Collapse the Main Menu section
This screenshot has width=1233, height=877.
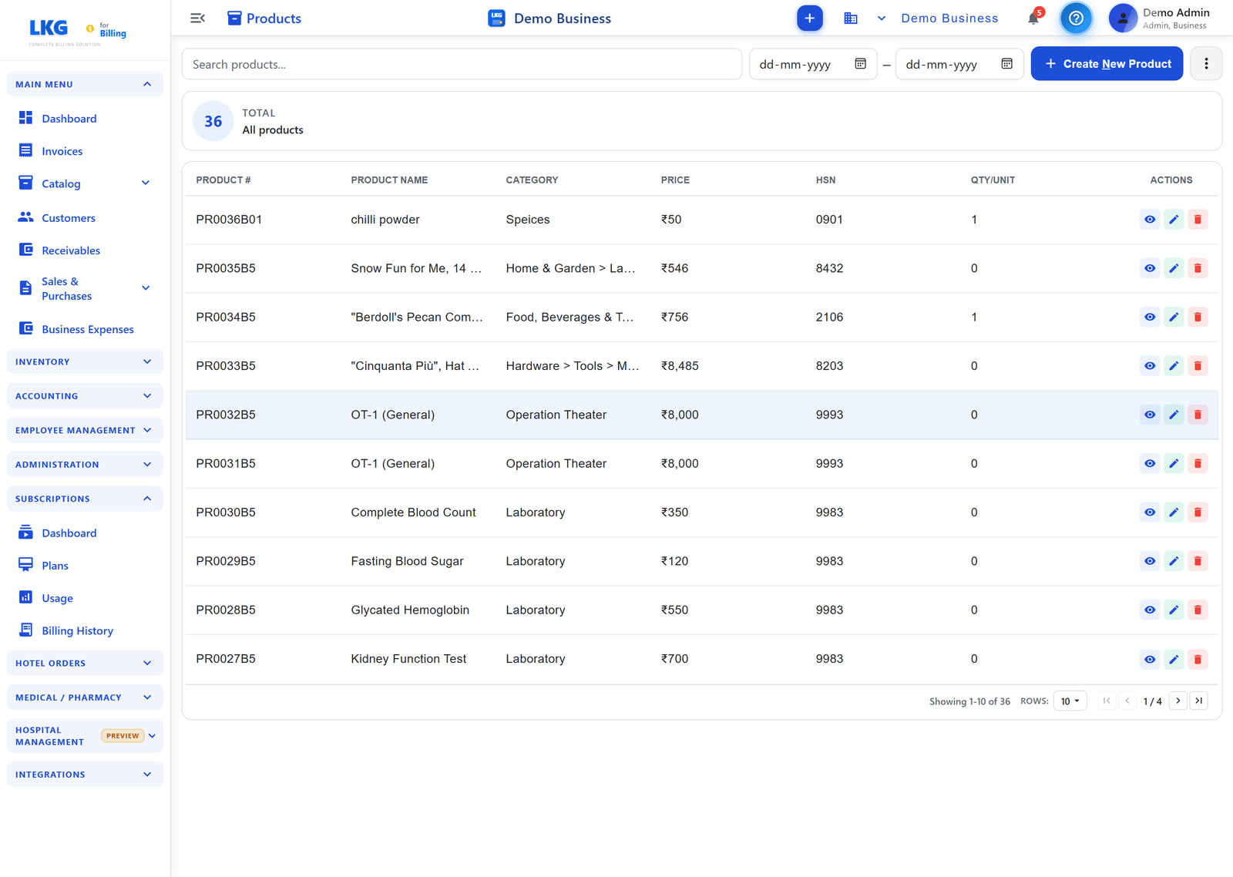[x=85, y=84]
